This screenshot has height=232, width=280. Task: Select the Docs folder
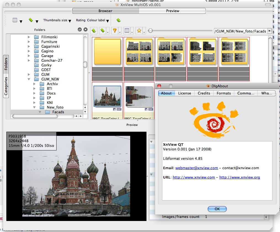tap(51, 93)
